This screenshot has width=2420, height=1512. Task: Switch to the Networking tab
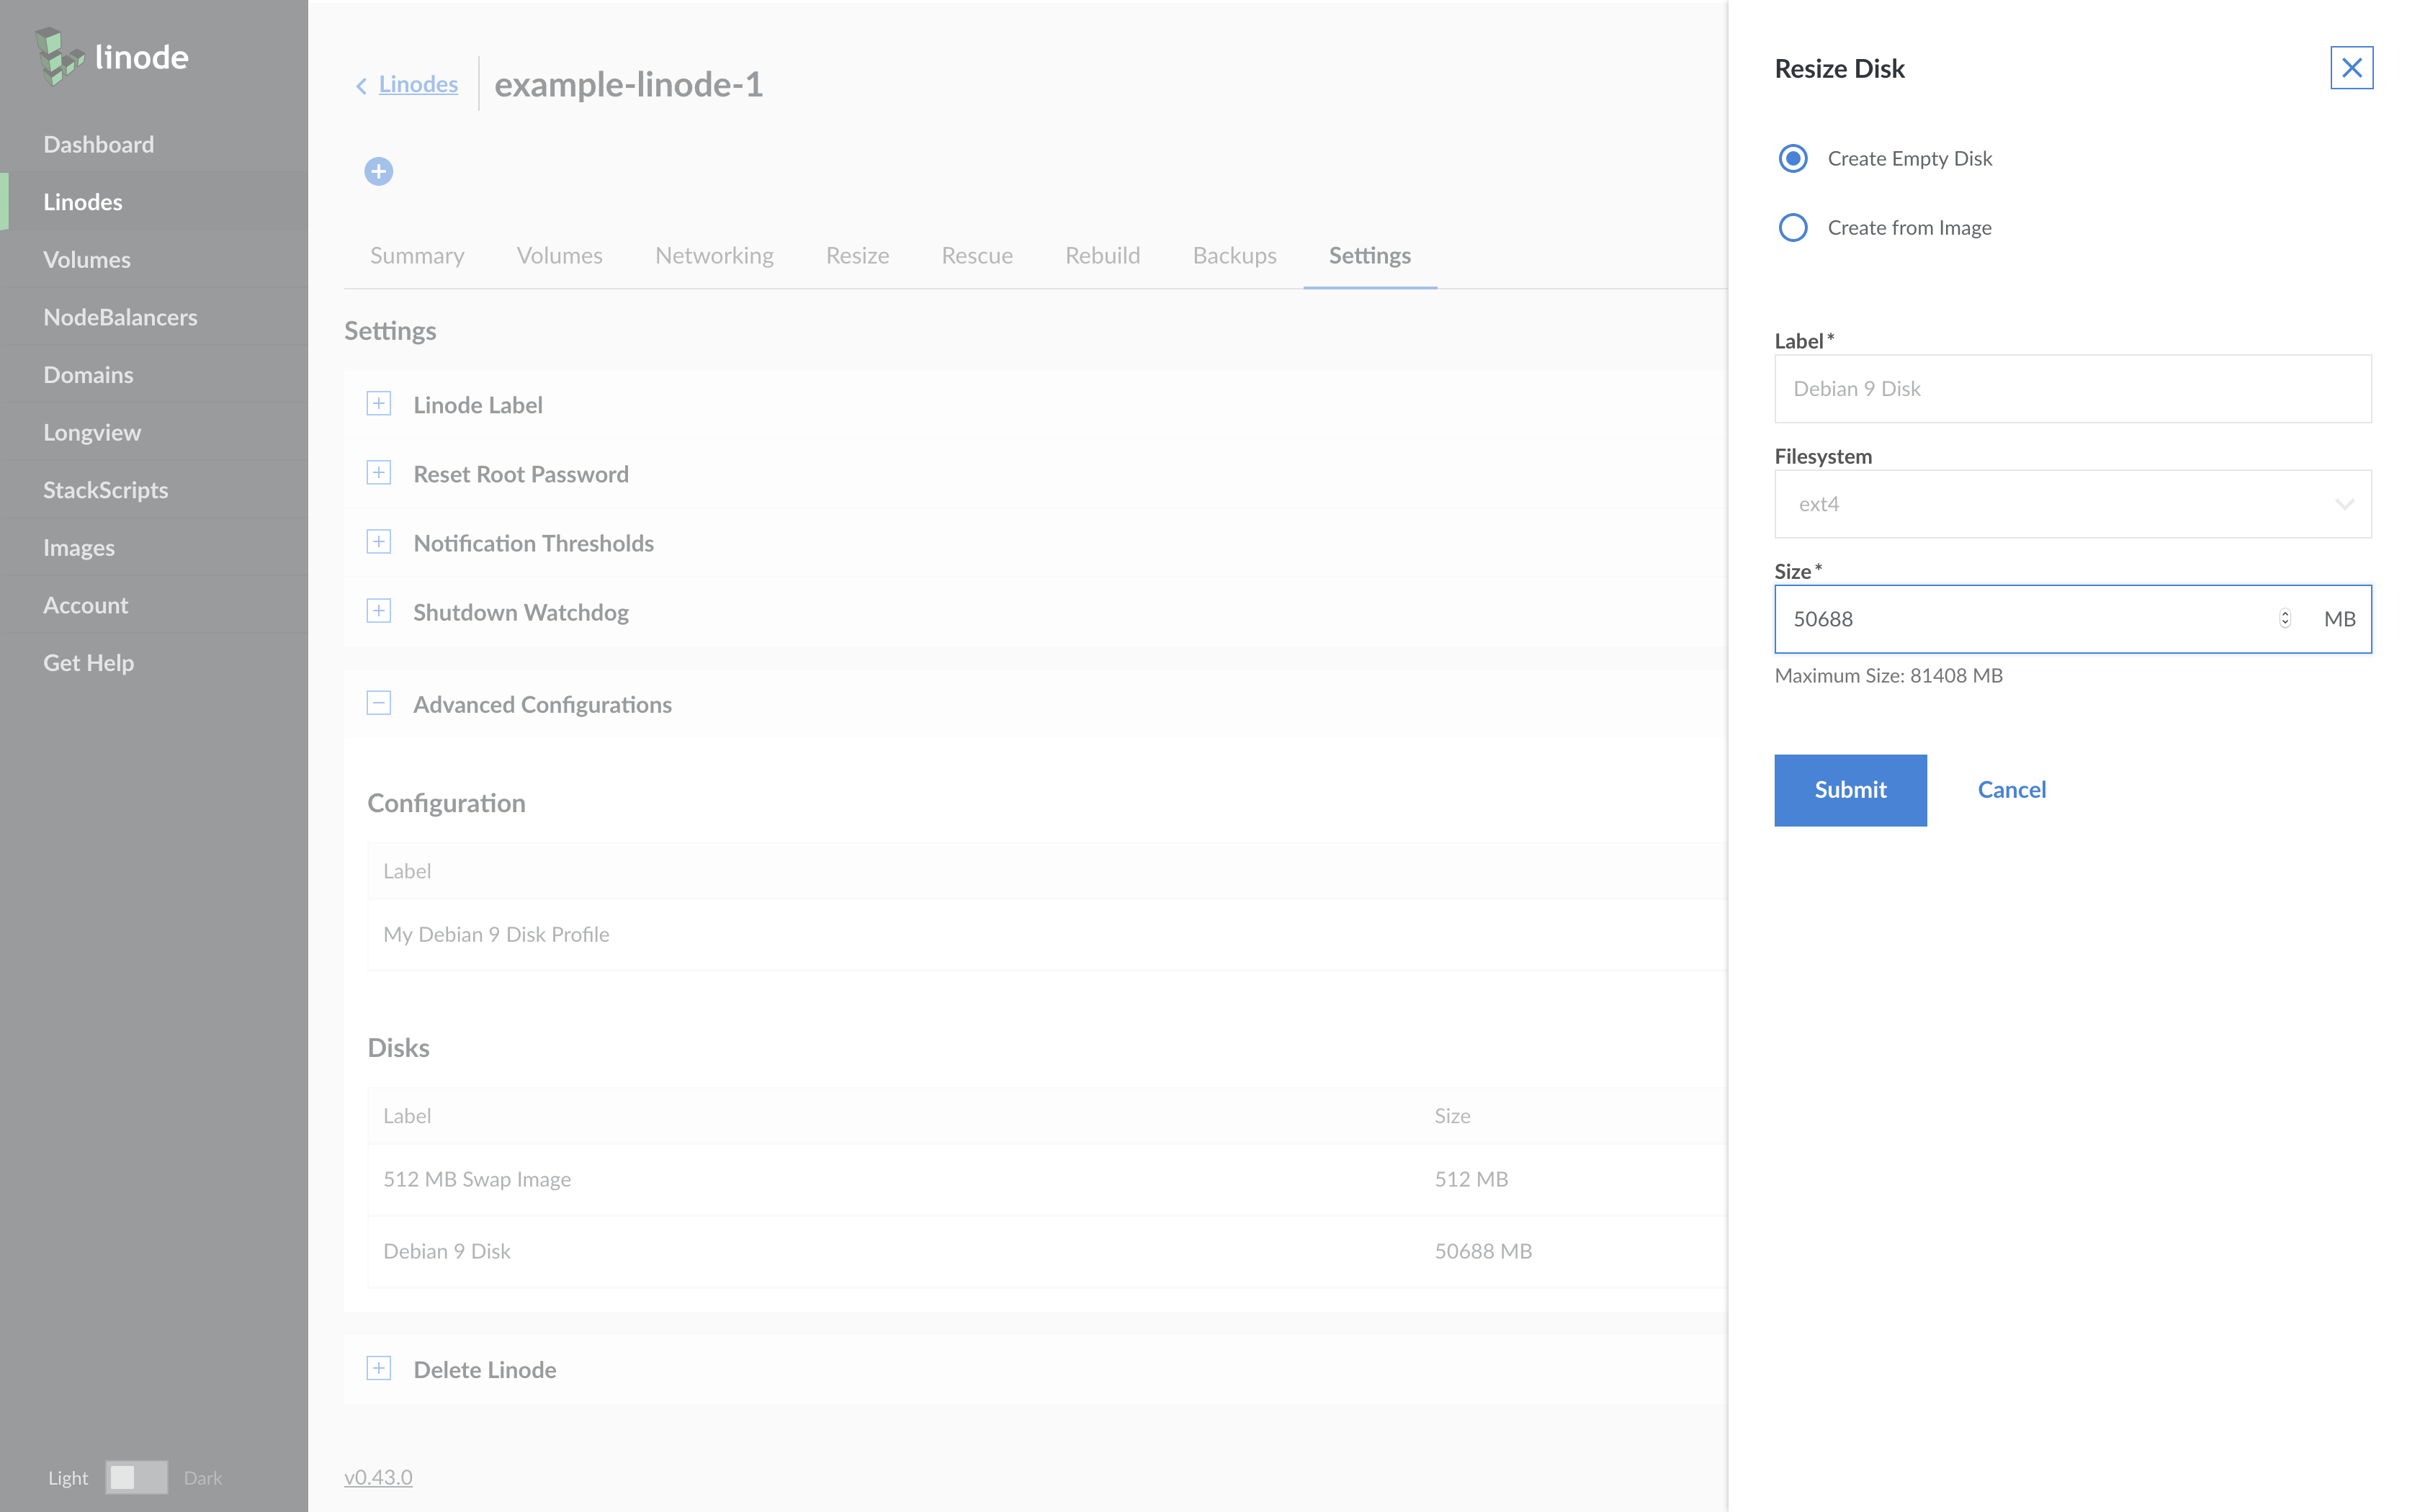click(714, 256)
